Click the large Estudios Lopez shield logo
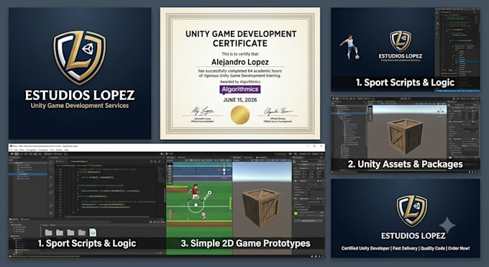 (x=80, y=57)
